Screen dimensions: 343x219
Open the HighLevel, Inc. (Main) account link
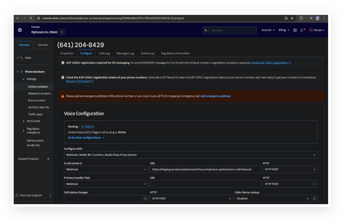click(44, 32)
